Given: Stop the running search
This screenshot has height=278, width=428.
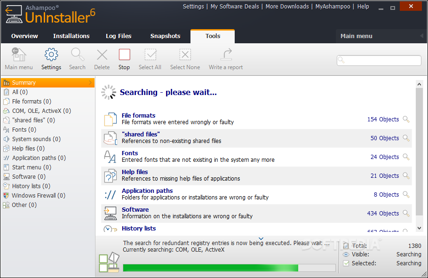Looking at the screenshot, I should pos(124,55).
